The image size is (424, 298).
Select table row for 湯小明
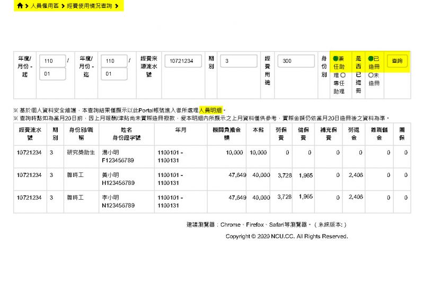click(212, 156)
